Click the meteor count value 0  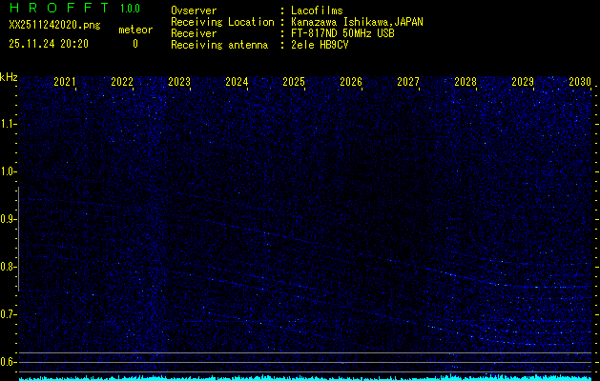(134, 44)
